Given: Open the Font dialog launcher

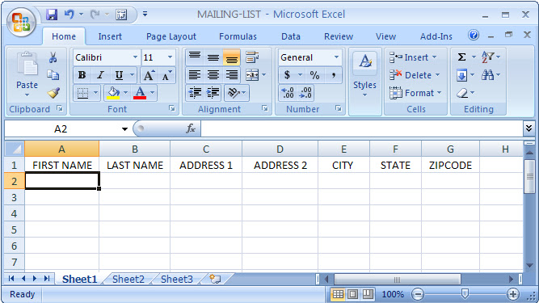Looking at the screenshot, I should tap(171, 108).
